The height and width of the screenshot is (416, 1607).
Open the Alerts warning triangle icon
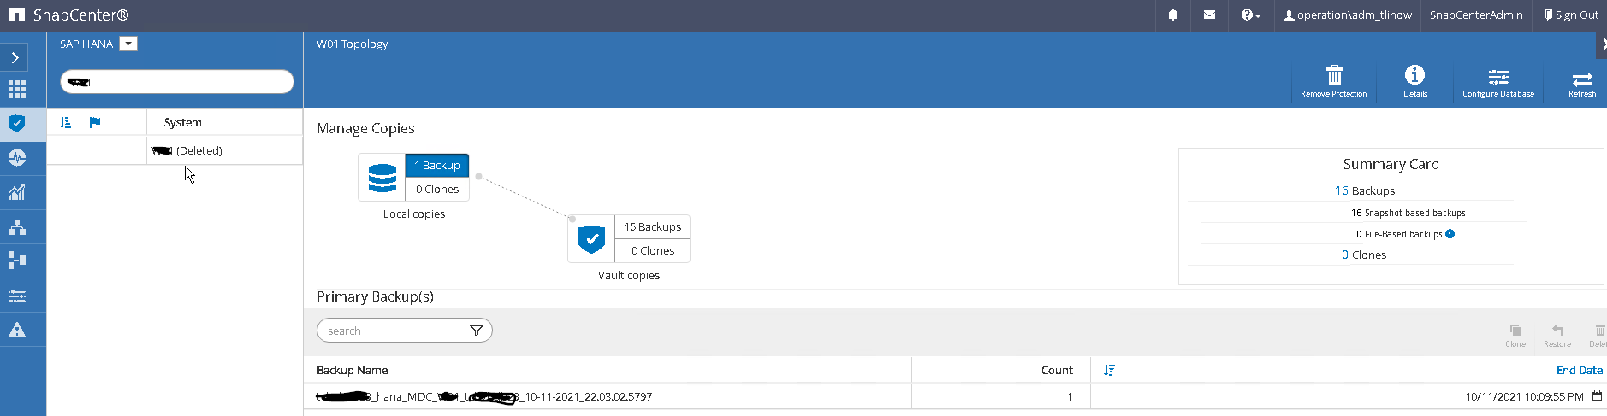click(x=16, y=330)
